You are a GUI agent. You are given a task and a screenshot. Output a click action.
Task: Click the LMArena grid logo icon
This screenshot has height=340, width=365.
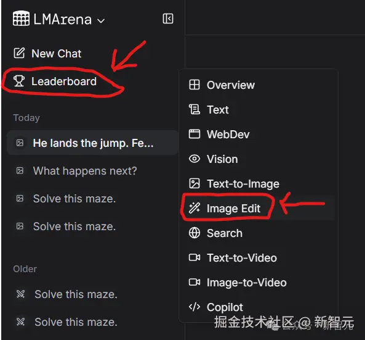[x=21, y=18]
